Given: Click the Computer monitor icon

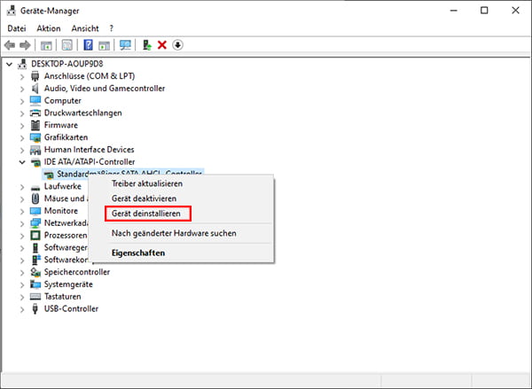Looking at the screenshot, I should [x=35, y=100].
